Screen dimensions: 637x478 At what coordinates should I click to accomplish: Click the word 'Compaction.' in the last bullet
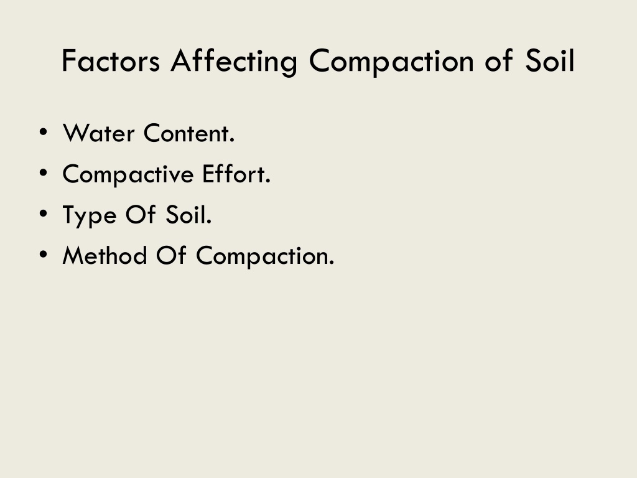pyautogui.click(x=265, y=256)
